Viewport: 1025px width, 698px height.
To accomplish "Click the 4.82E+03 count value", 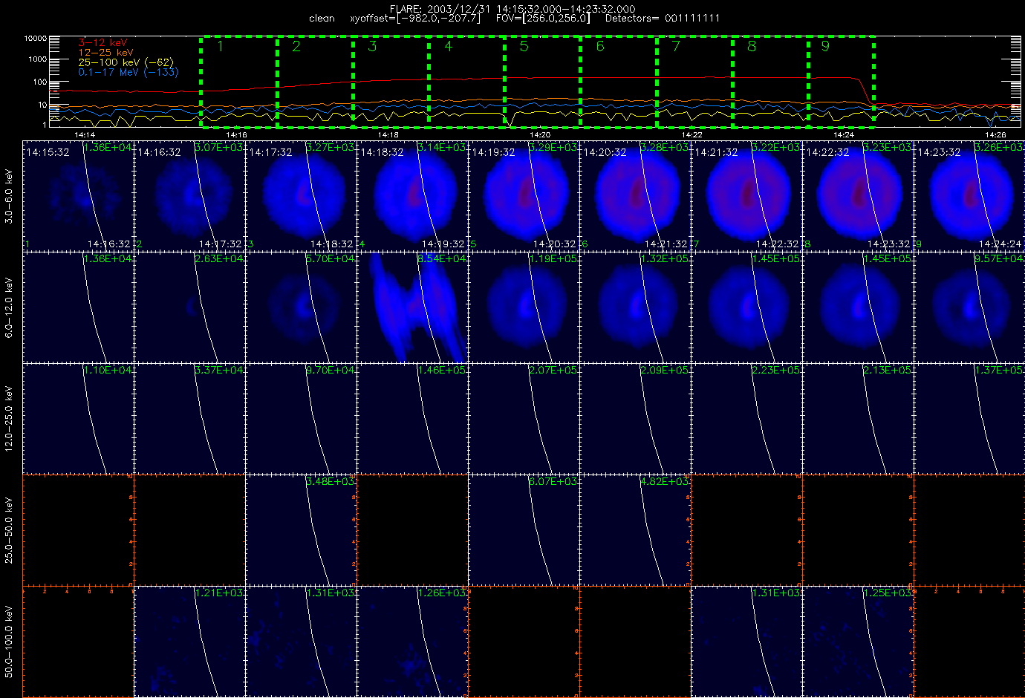I will (x=664, y=482).
